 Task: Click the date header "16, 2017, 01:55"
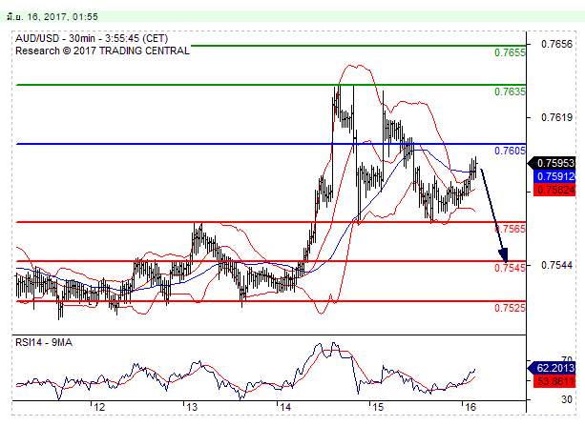click(62, 17)
